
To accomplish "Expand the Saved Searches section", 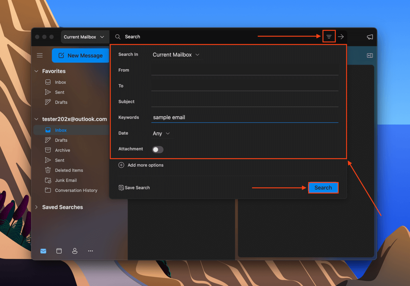I will coord(36,207).
